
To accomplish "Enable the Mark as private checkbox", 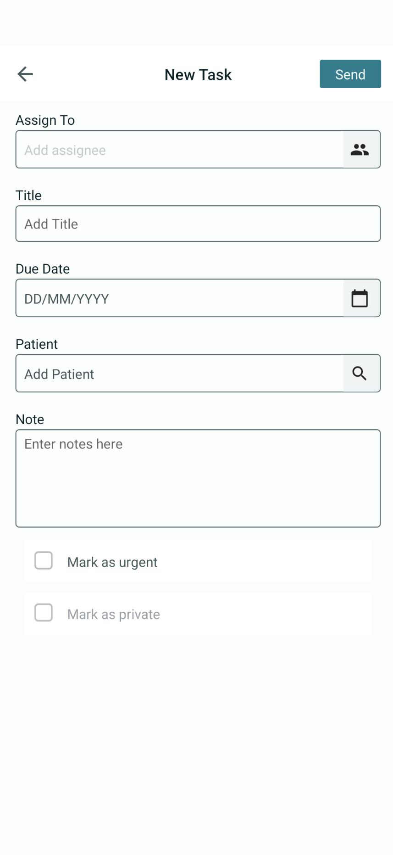I will click(44, 613).
